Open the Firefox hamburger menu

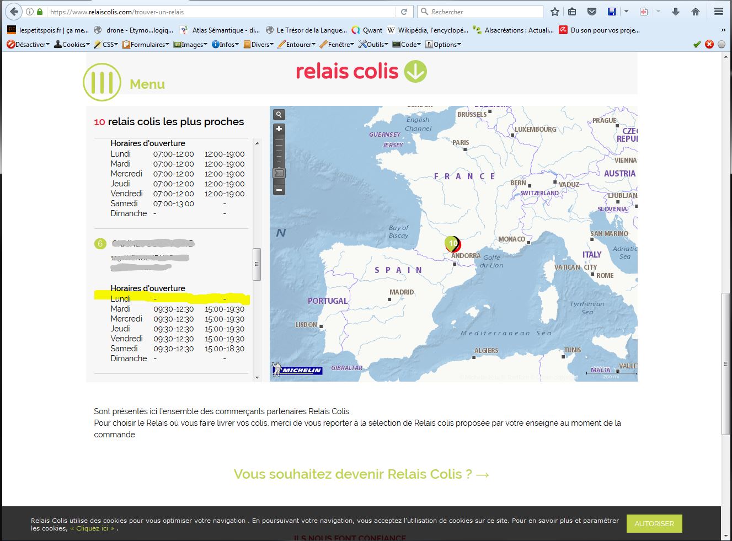pos(718,12)
